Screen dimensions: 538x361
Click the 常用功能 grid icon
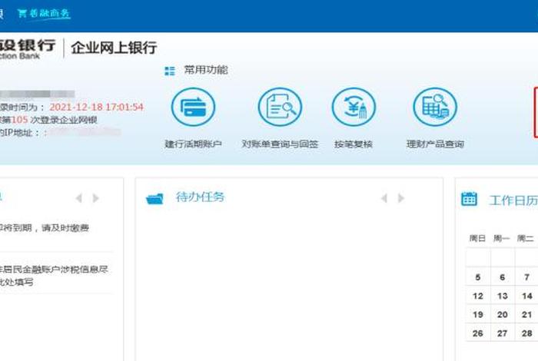pyautogui.click(x=170, y=71)
